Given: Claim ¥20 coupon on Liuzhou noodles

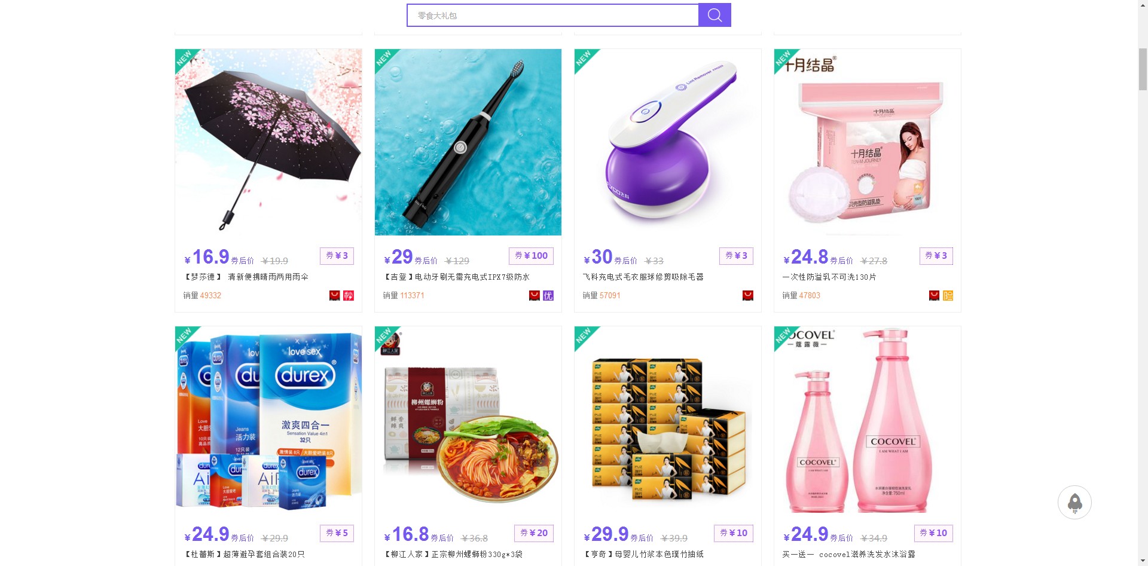Looking at the screenshot, I should [534, 533].
